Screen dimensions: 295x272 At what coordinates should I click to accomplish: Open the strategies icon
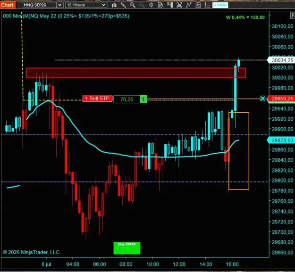(x=198, y=5)
